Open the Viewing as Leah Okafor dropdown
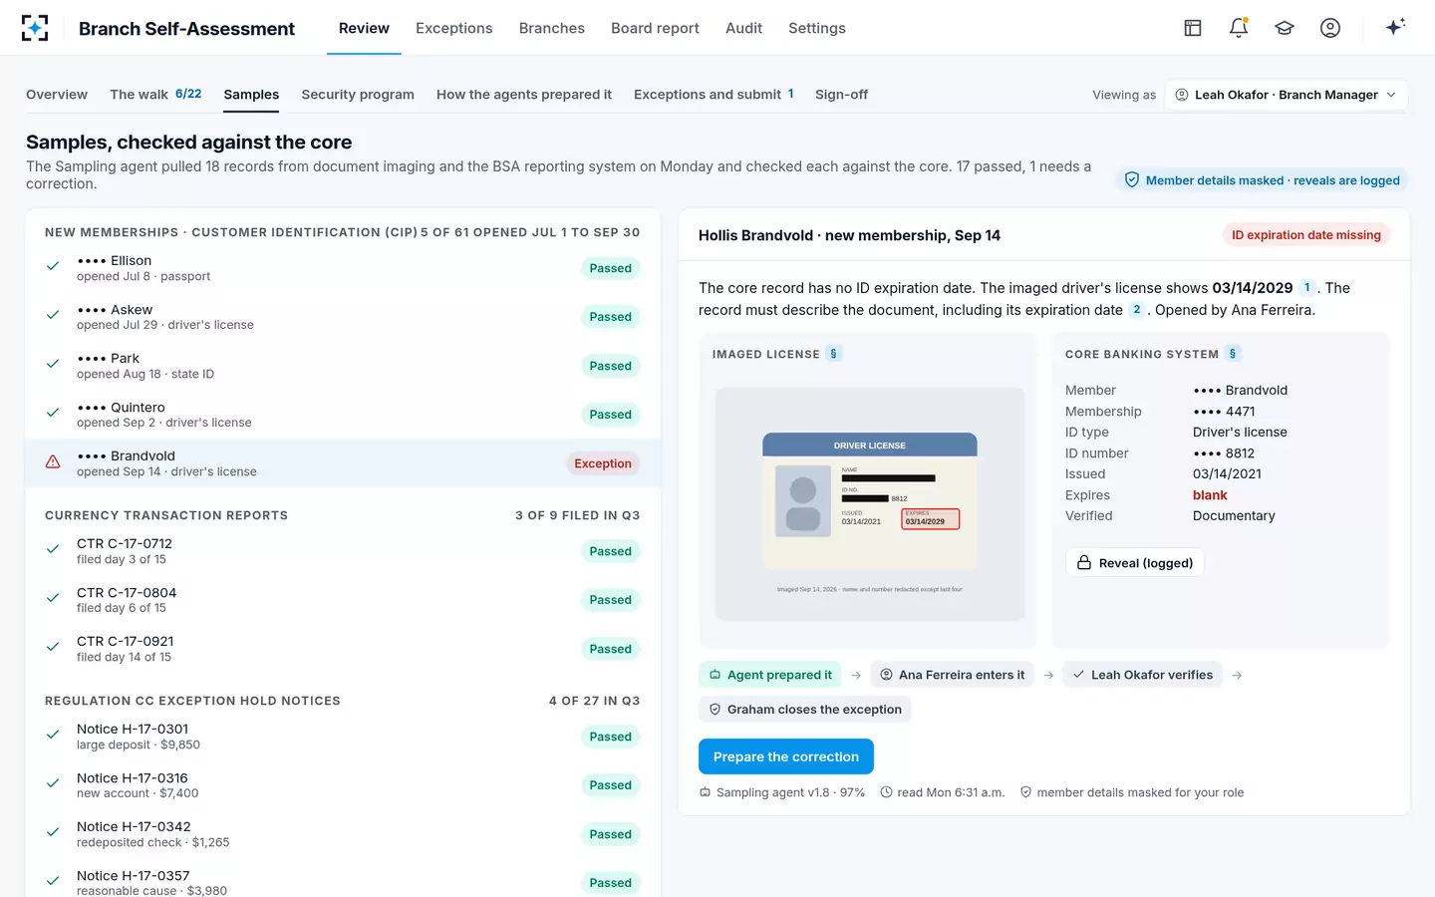 (x=1287, y=95)
